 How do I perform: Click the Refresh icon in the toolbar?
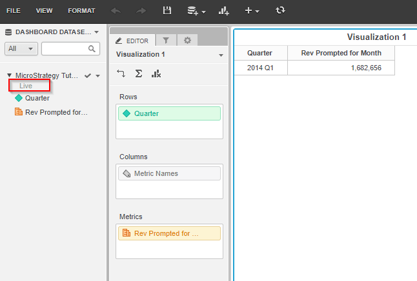(280, 11)
